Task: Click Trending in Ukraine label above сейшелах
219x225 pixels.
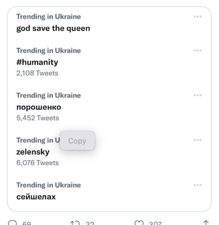Action: [49, 185]
